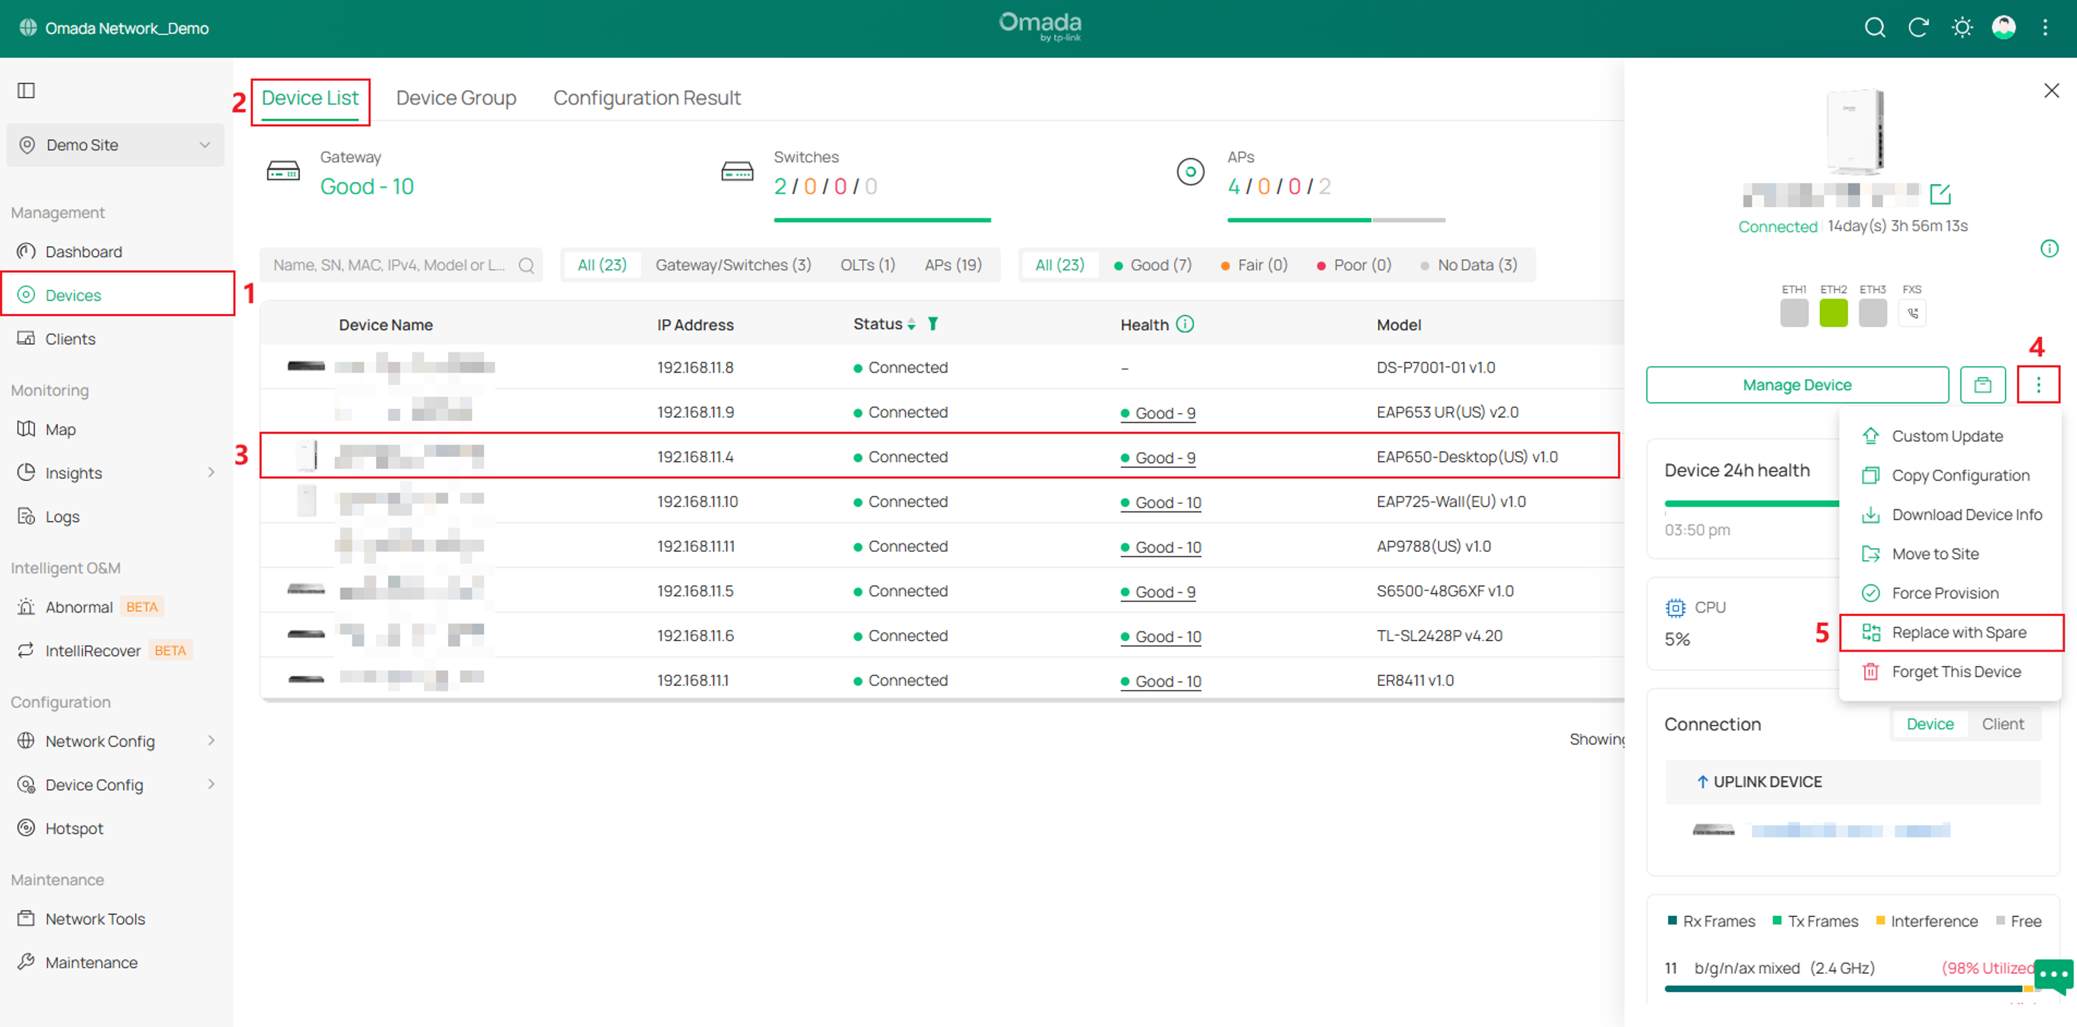Filter by APs (19)
This screenshot has height=1027, width=2077.
click(x=953, y=265)
